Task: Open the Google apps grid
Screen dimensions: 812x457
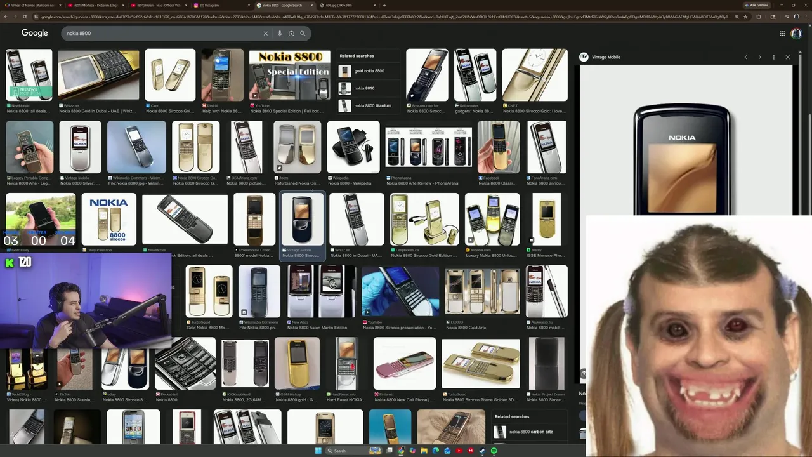Action: pyautogui.click(x=782, y=34)
